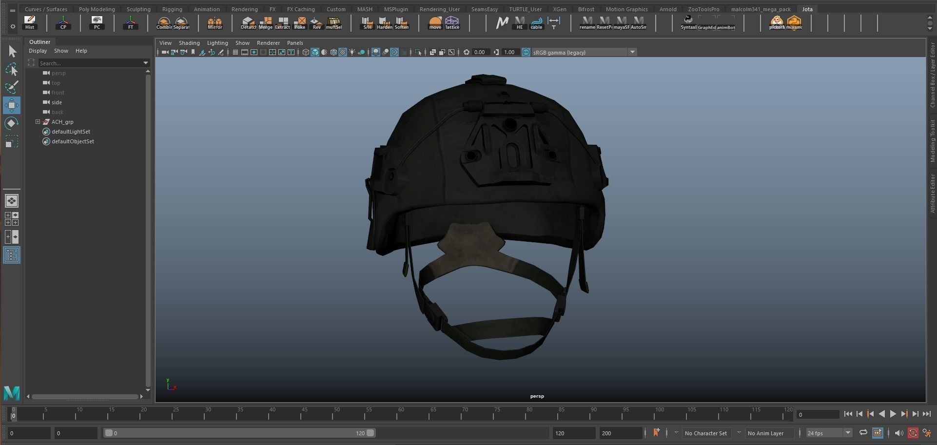937x445 pixels.
Task: Toggle the viewport color management button
Action: (526, 52)
